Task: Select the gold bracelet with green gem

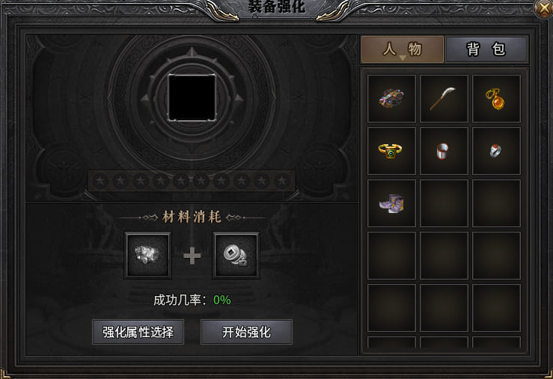Action: point(391,151)
